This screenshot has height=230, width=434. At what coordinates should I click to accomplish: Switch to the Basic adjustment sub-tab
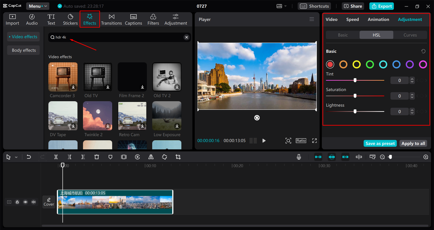coord(343,35)
